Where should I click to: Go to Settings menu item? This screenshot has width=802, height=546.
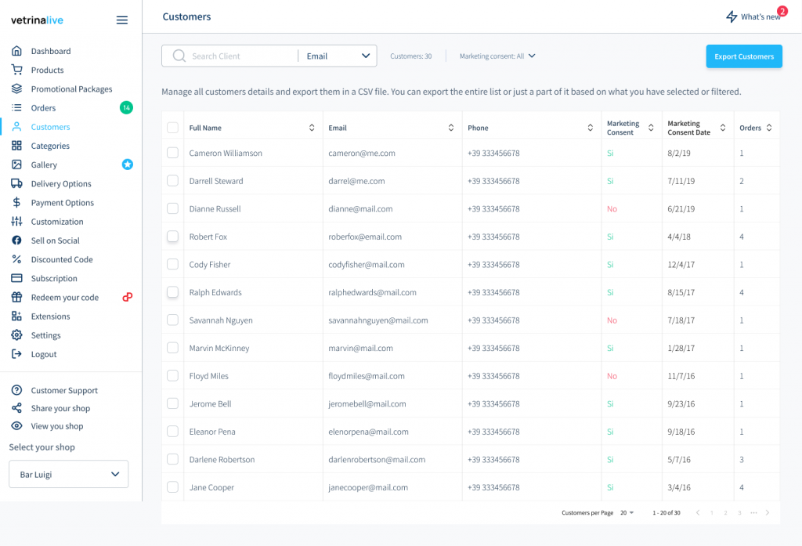tap(45, 334)
